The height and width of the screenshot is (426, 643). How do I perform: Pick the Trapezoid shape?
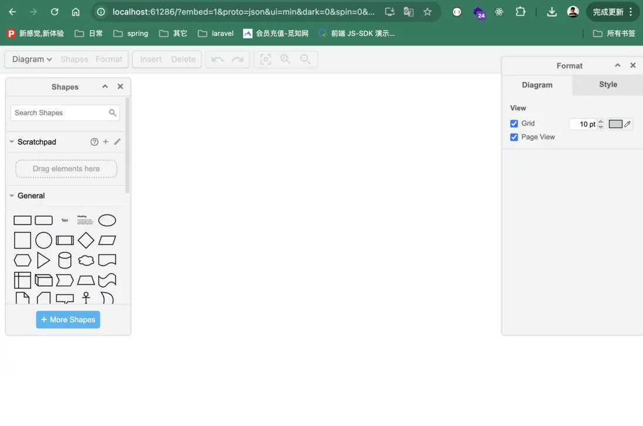pyautogui.click(x=85, y=280)
